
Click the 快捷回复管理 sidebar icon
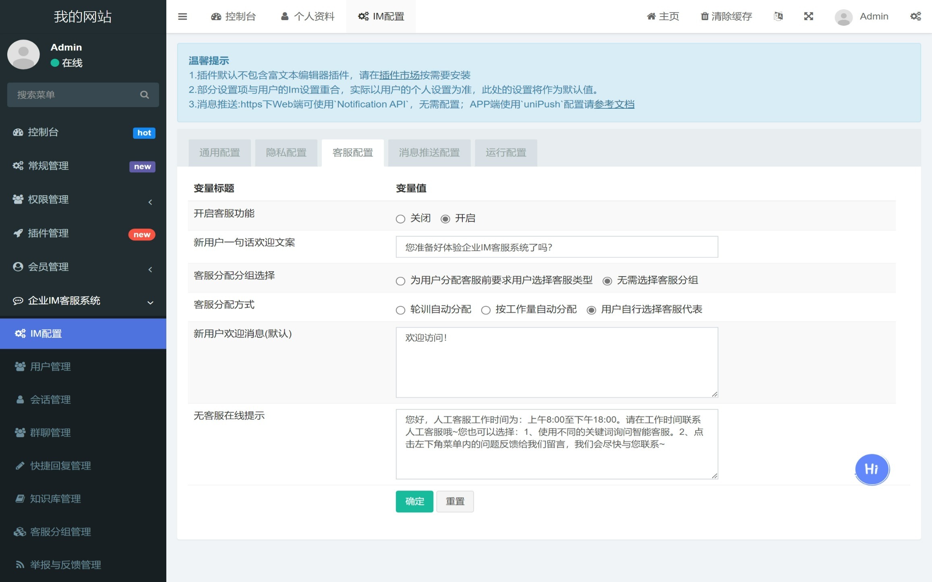[x=18, y=465]
